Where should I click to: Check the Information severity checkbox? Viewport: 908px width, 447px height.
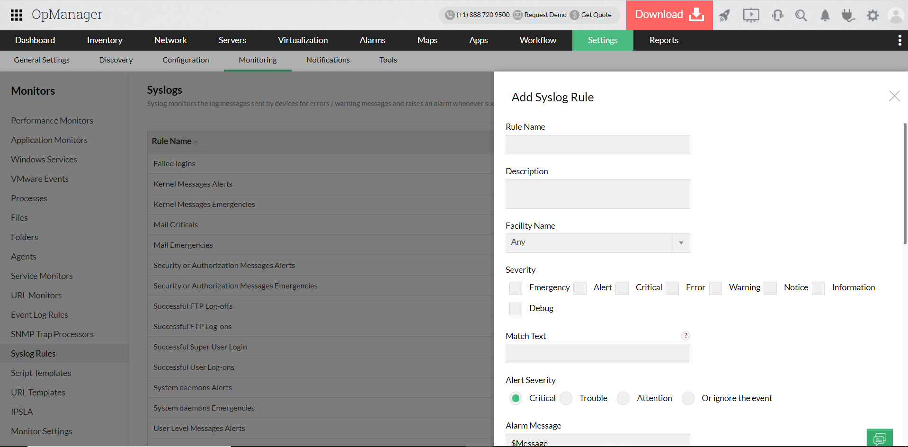pyautogui.click(x=818, y=288)
